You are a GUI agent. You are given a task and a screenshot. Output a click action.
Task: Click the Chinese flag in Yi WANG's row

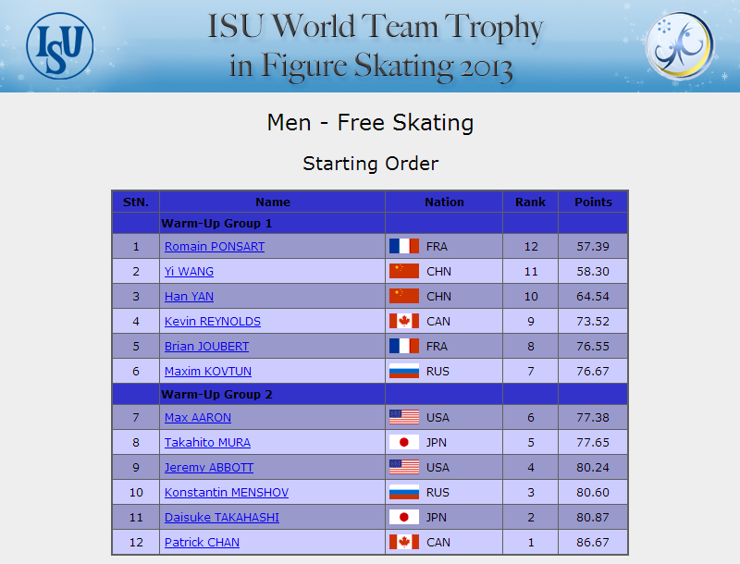pyautogui.click(x=404, y=271)
